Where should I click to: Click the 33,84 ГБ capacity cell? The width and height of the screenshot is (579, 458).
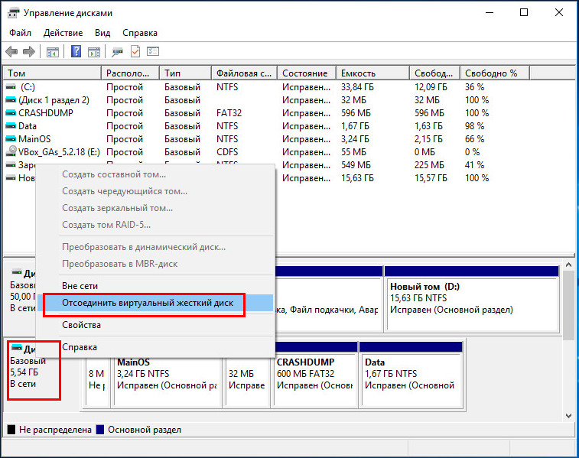pos(357,87)
